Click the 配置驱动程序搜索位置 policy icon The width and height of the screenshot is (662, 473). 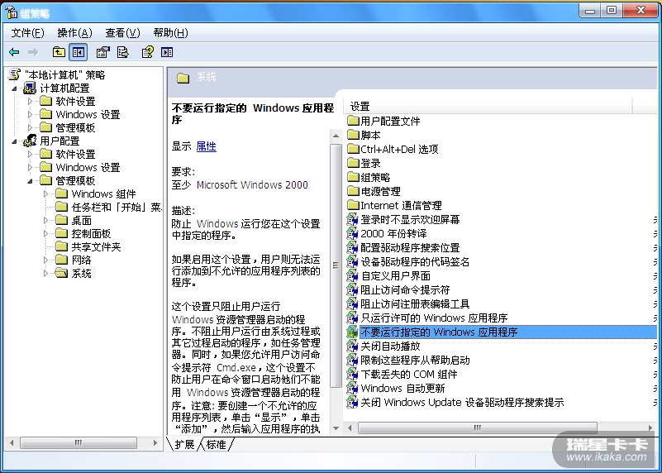(352, 247)
